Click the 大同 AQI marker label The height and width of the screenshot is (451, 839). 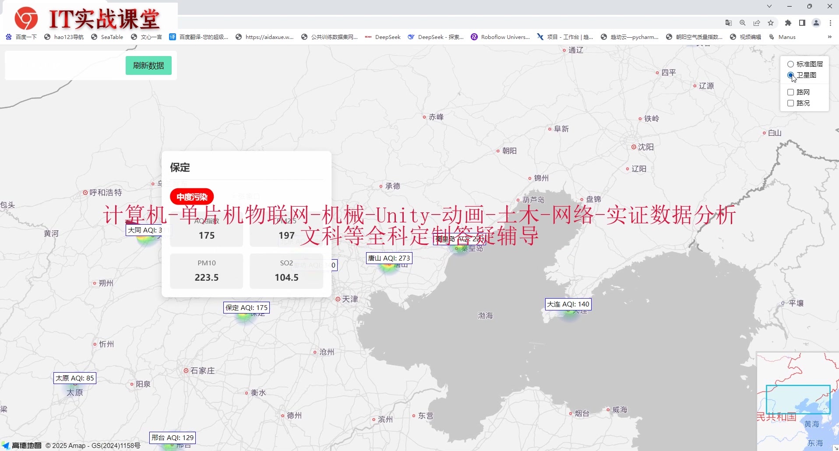144,230
